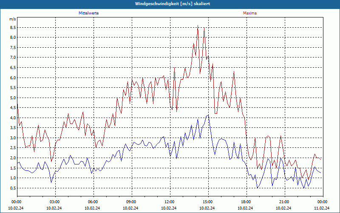Click the '06:00' time axis label
Viewport: 340px width, 213px height.
(93, 202)
